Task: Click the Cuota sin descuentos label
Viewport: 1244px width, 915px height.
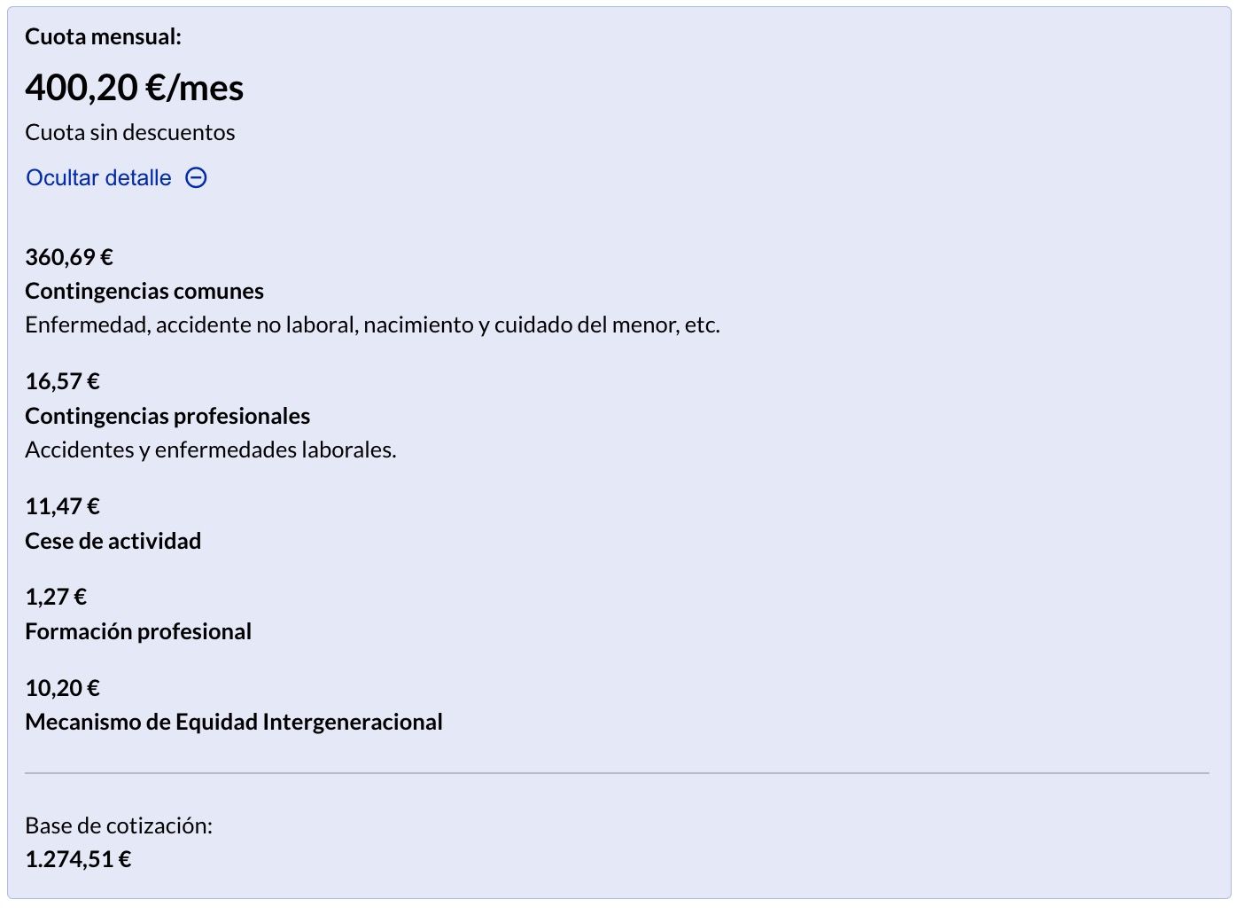Action: (x=129, y=132)
